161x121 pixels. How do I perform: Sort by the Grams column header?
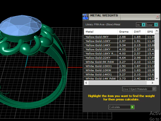tap(125, 32)
